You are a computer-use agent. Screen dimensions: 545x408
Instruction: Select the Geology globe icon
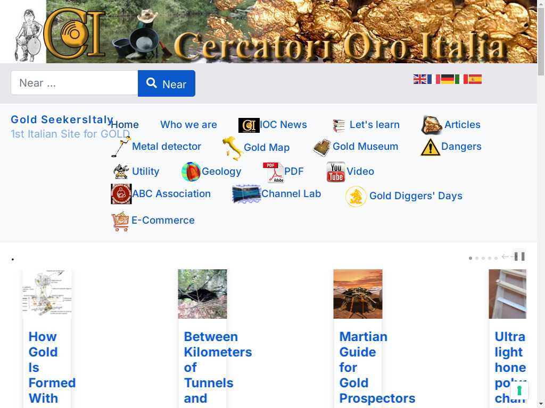click(191, 172)
